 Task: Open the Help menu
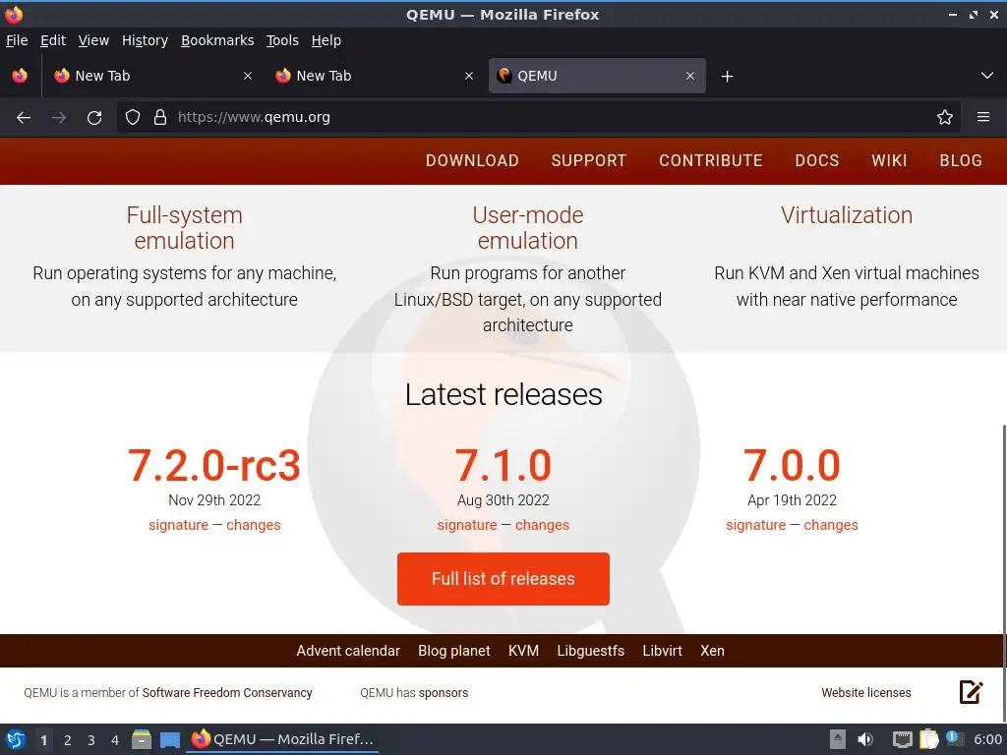coord(326,40)
